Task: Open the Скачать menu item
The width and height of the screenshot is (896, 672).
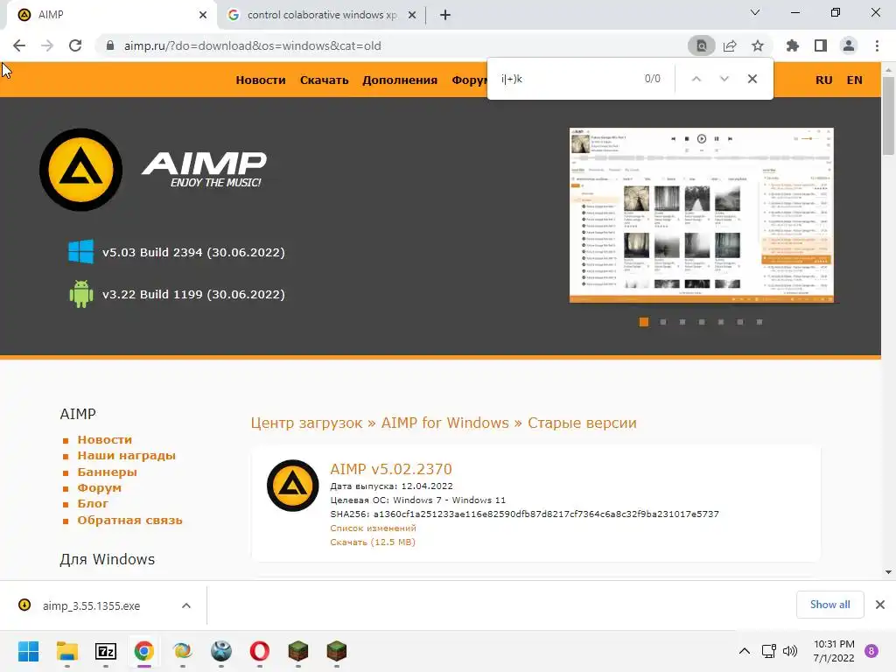Action: pyautogui.click(x=324, y=80)
